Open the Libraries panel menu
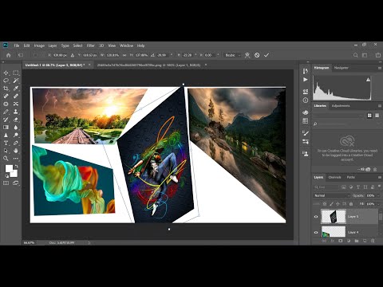This screenshot has height=287, width=383. (380, 106)
